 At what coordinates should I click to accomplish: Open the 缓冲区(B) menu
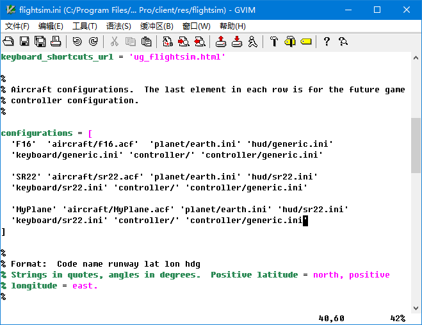coord(157,26)
